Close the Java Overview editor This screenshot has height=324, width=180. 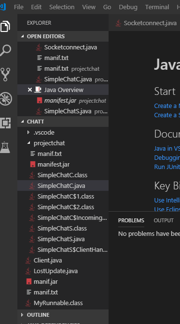30,90
